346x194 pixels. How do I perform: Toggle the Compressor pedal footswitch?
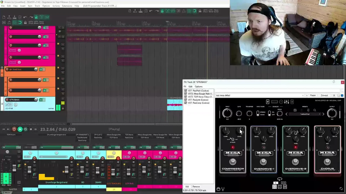(x=233, y=162)
